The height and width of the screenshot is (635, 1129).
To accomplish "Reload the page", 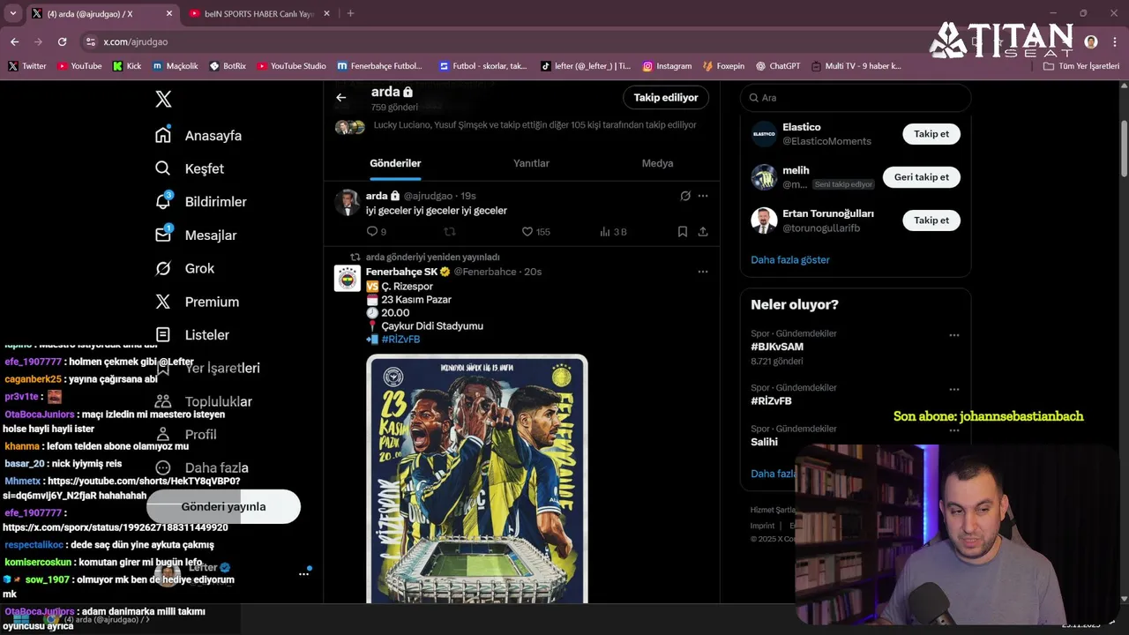I will click(62, 41).
